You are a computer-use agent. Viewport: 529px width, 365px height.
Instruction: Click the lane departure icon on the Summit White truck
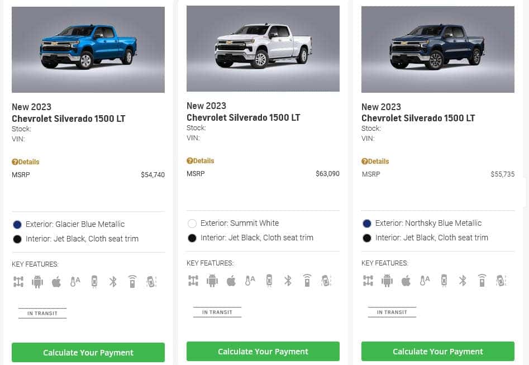pos(326,281)
